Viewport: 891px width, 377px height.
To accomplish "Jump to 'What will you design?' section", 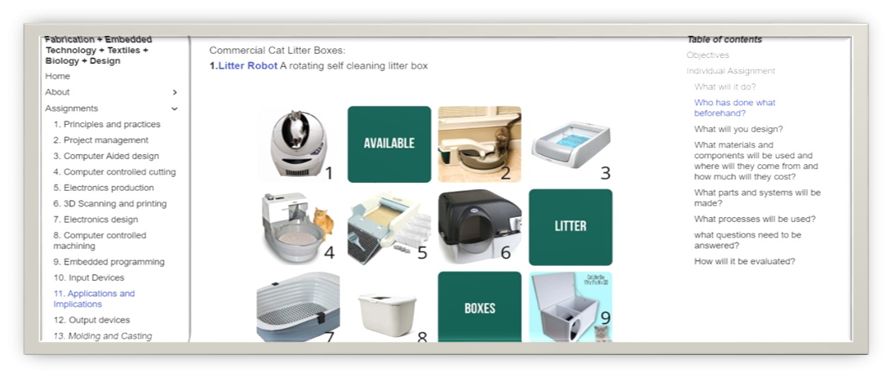I will pos(738,129).
